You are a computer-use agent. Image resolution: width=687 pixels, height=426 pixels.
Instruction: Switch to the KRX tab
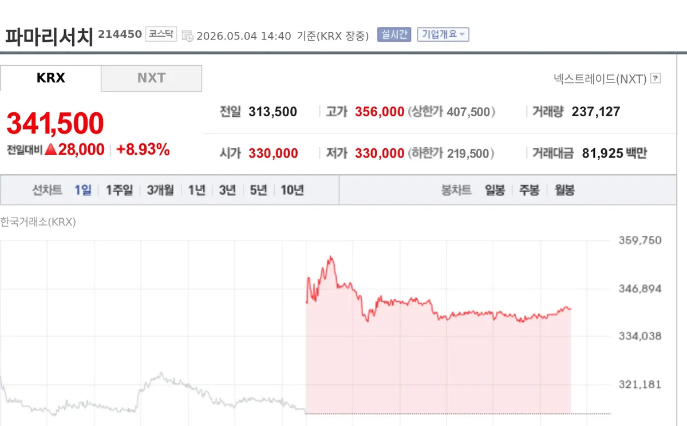pos(51,78)
